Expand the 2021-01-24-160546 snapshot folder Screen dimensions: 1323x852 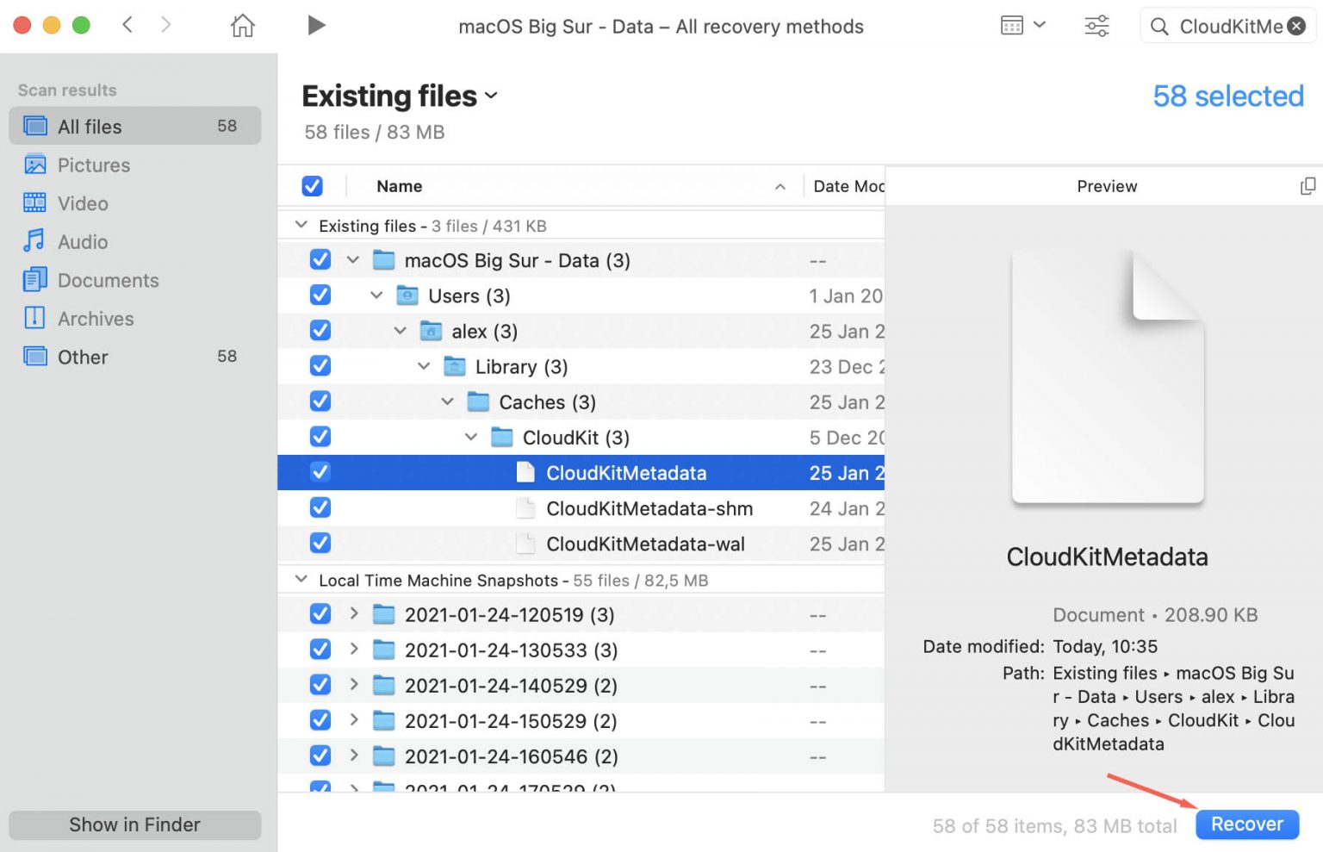tap(353, 755)
